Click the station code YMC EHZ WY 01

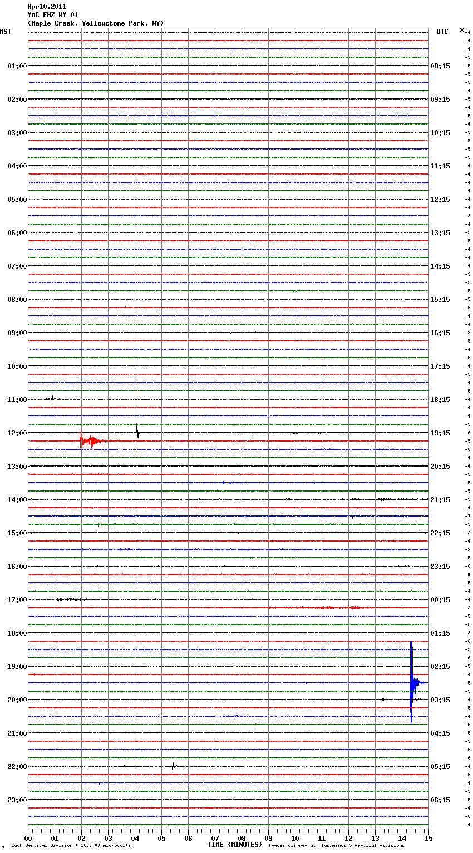pyautogui.click(x=53, y=15)
